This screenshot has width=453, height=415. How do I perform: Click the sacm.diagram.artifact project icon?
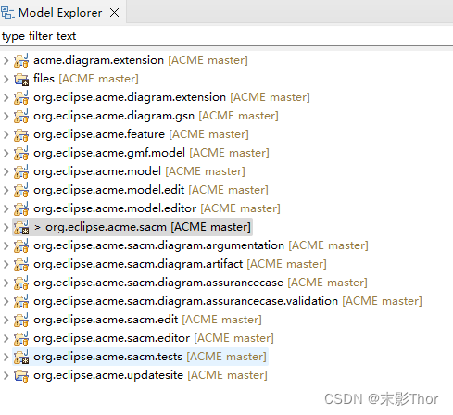21,264
